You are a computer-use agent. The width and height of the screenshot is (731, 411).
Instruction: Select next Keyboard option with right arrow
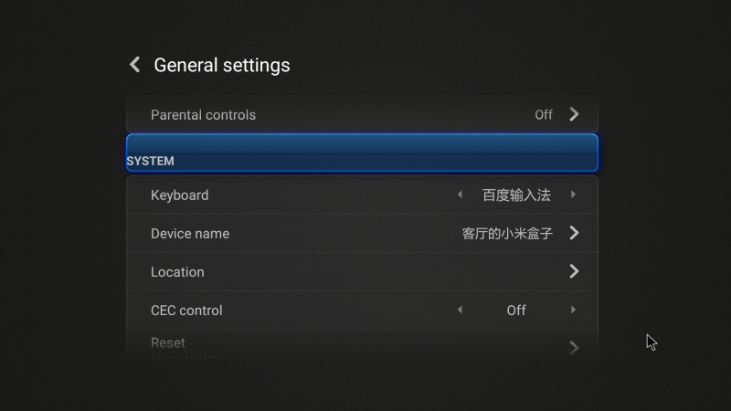point(573,195)
